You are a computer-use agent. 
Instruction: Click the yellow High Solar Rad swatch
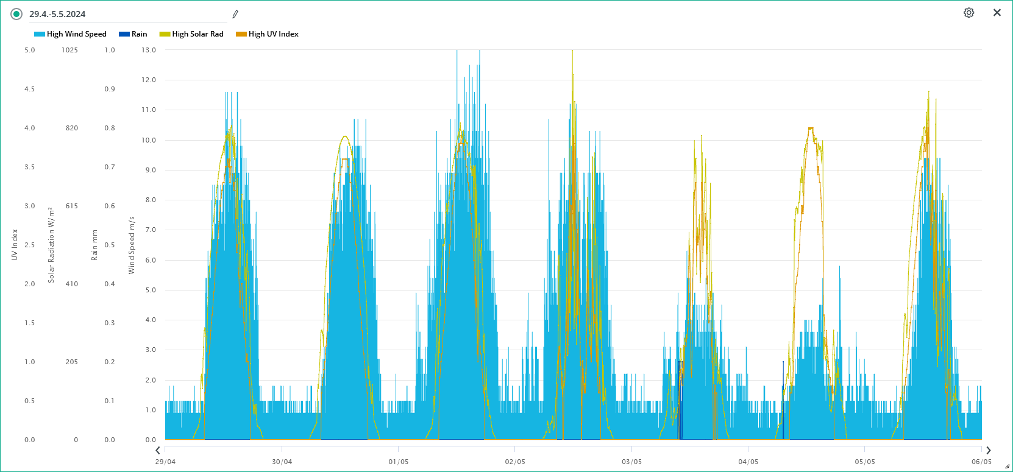pyautogui.click(x=165, y=34)
